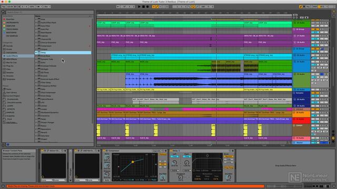Arm arrangement recording with the Record button
Image resolution: width=337 pixels, height=189 pixels.
point(147,7)
